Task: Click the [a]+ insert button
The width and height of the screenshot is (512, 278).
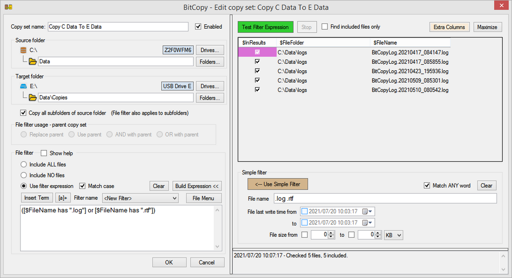Action: tap(63, 198)
